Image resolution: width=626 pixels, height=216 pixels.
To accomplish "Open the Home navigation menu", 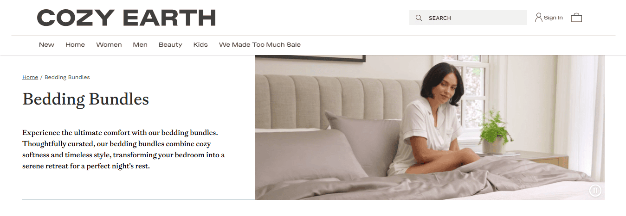I will pyautogui.click(x=75, y=45).
